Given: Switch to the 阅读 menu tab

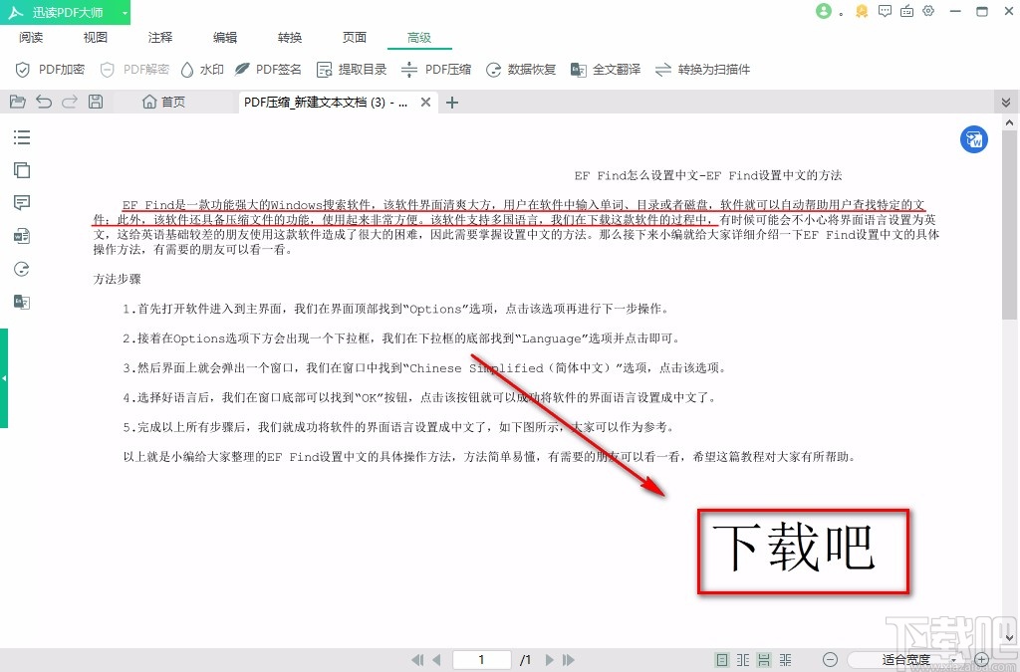Looking at the screenshot, I should click(x=31, y=38).
